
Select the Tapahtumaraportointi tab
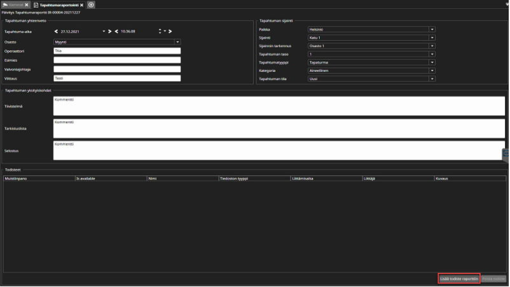point(57,4)
